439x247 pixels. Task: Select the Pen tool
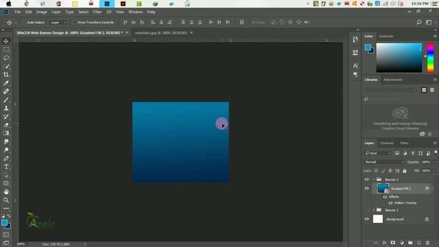point(6,158)
